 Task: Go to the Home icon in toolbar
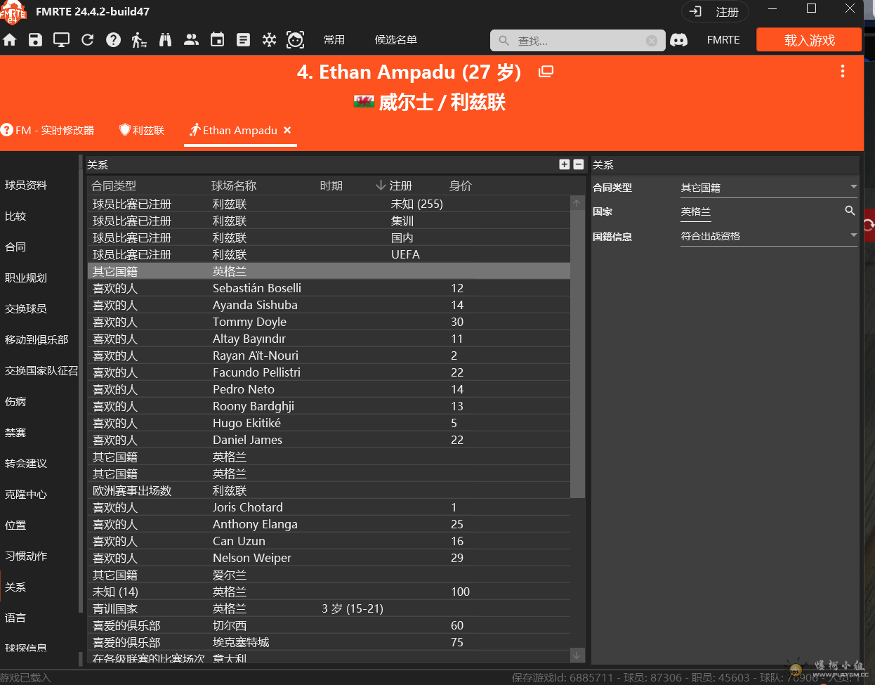pos(10,40)
